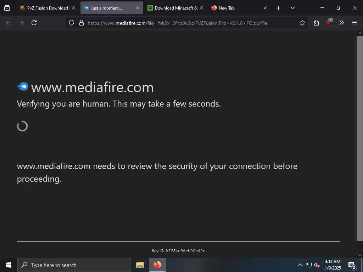Minimize the Firefox window
The height and width of the screenshot is (272, 363).
[322, 8]
